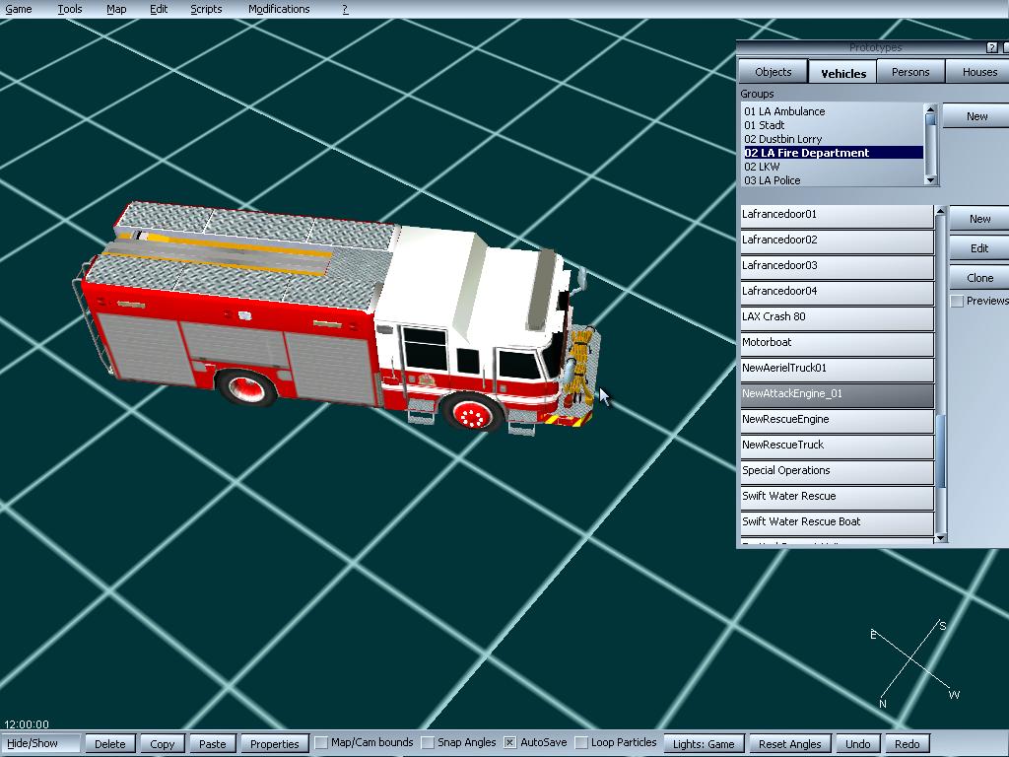Select the NewAttackEngine_01 prototype
The image size is (1009, 757).
click(x=837, y=395)
